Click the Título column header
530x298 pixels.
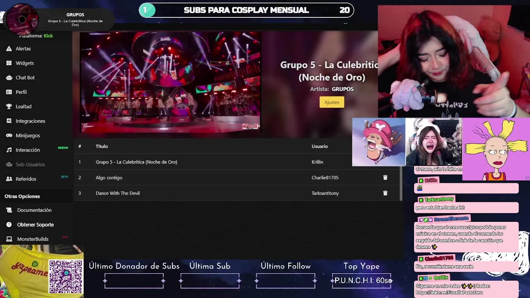pos(102,147)
